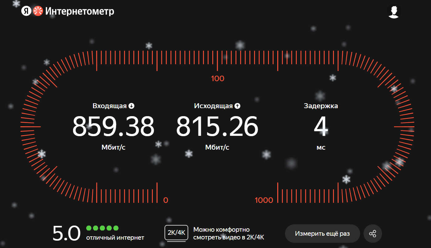
Task: Click the "отличный интернет" rating text
Action: click(115, 238)
